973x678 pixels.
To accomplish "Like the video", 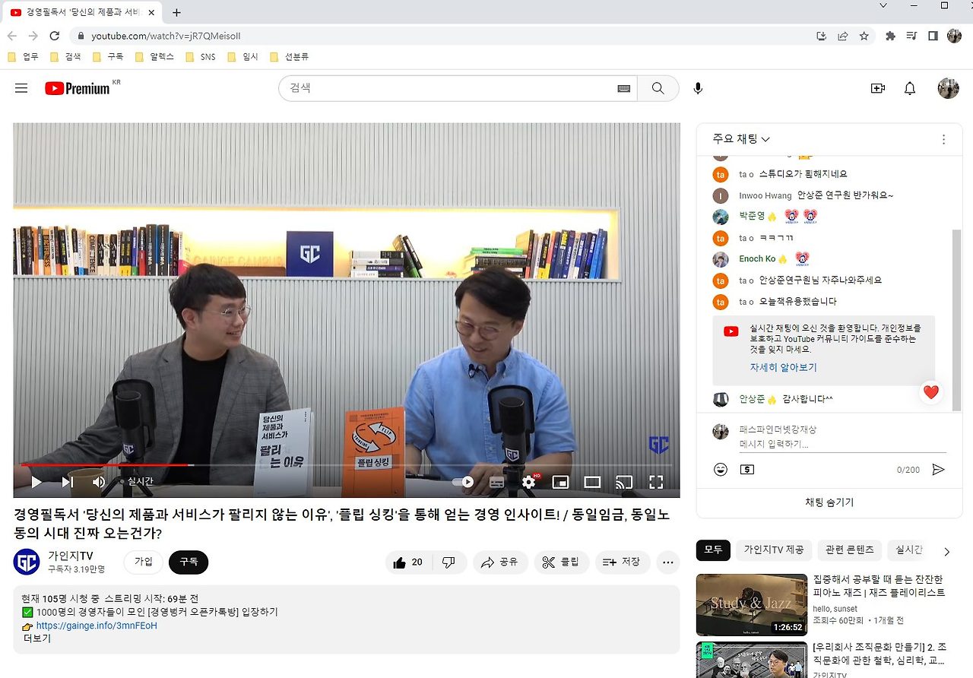I will (407, 562).
